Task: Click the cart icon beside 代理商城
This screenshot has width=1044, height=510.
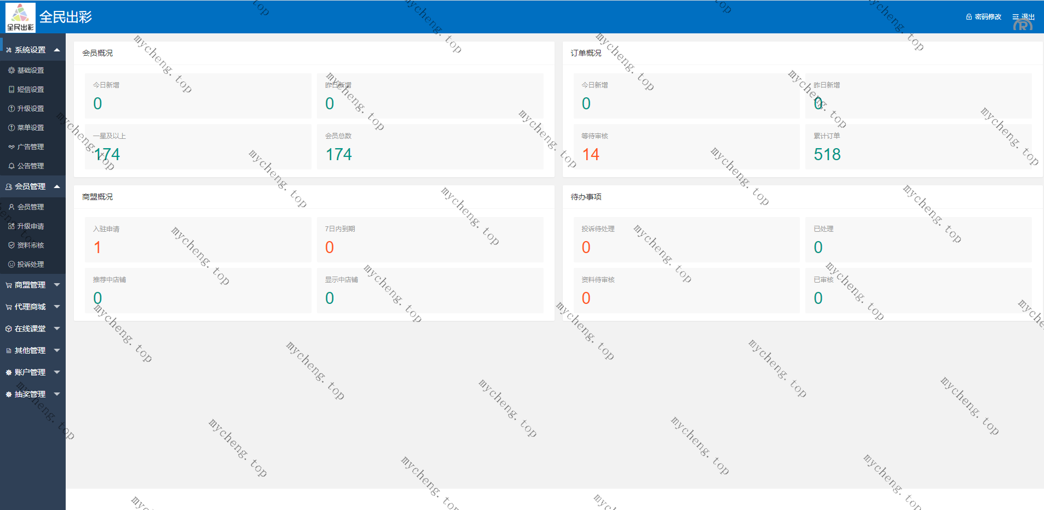Action: point(9,307)
